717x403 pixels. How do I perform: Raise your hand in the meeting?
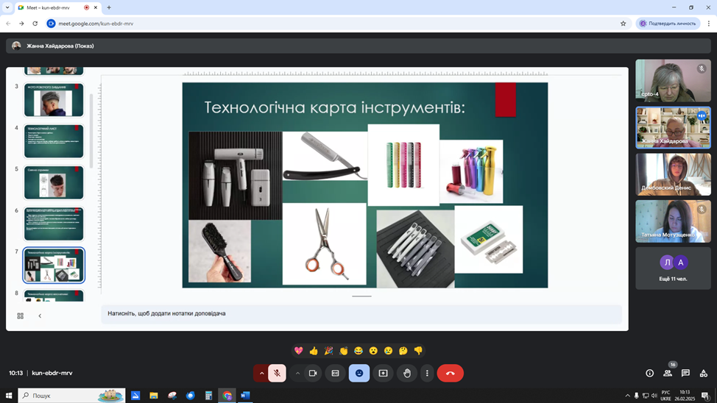tap(407, 373)
